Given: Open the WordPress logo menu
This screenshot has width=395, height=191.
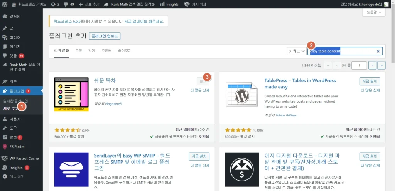Looking at the screenshot, I should pyautogui.click(x=5, y=4).
